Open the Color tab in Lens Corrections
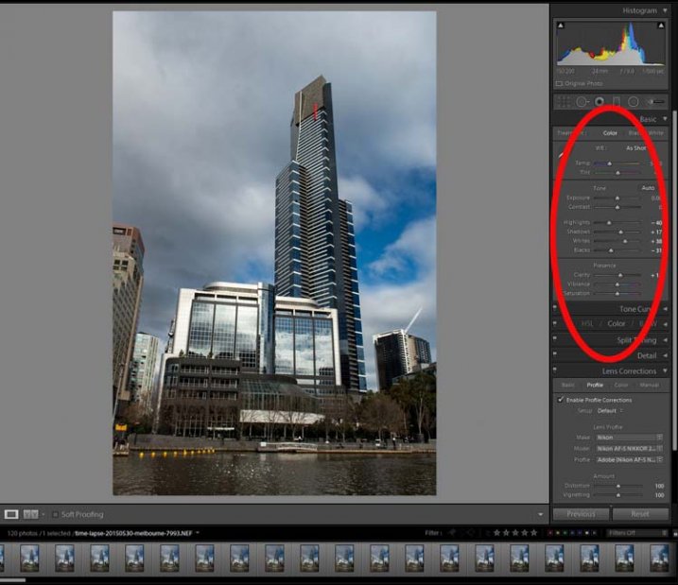Viewport: 678px width, 585px height. click(621, 385)
